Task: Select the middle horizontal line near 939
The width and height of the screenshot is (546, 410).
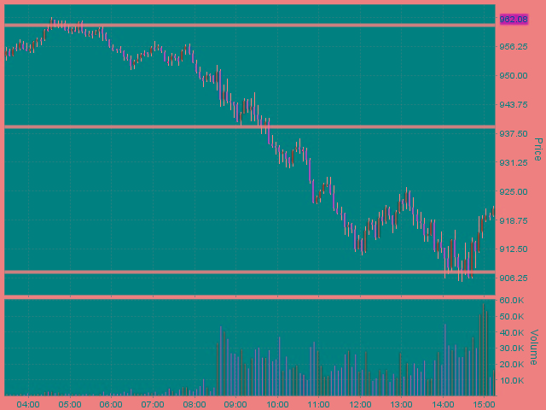Action: click(x=250, y=127)
